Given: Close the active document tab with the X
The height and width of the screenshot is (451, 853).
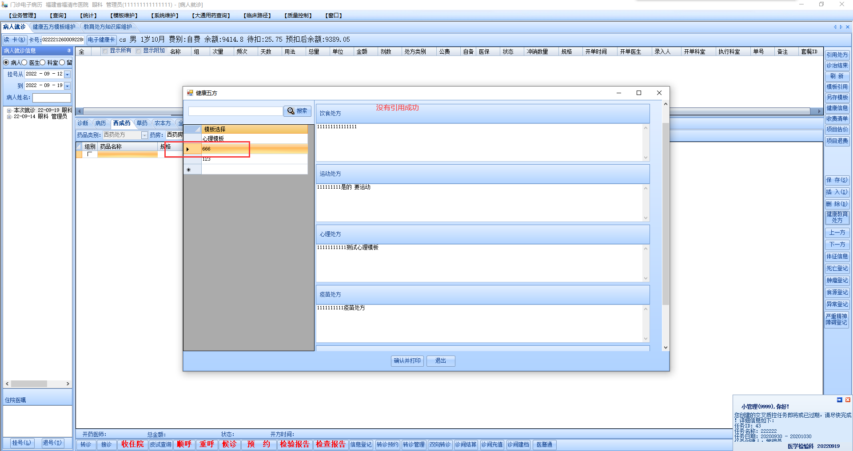Looking at the screenshot, I should tap(848, 27).
